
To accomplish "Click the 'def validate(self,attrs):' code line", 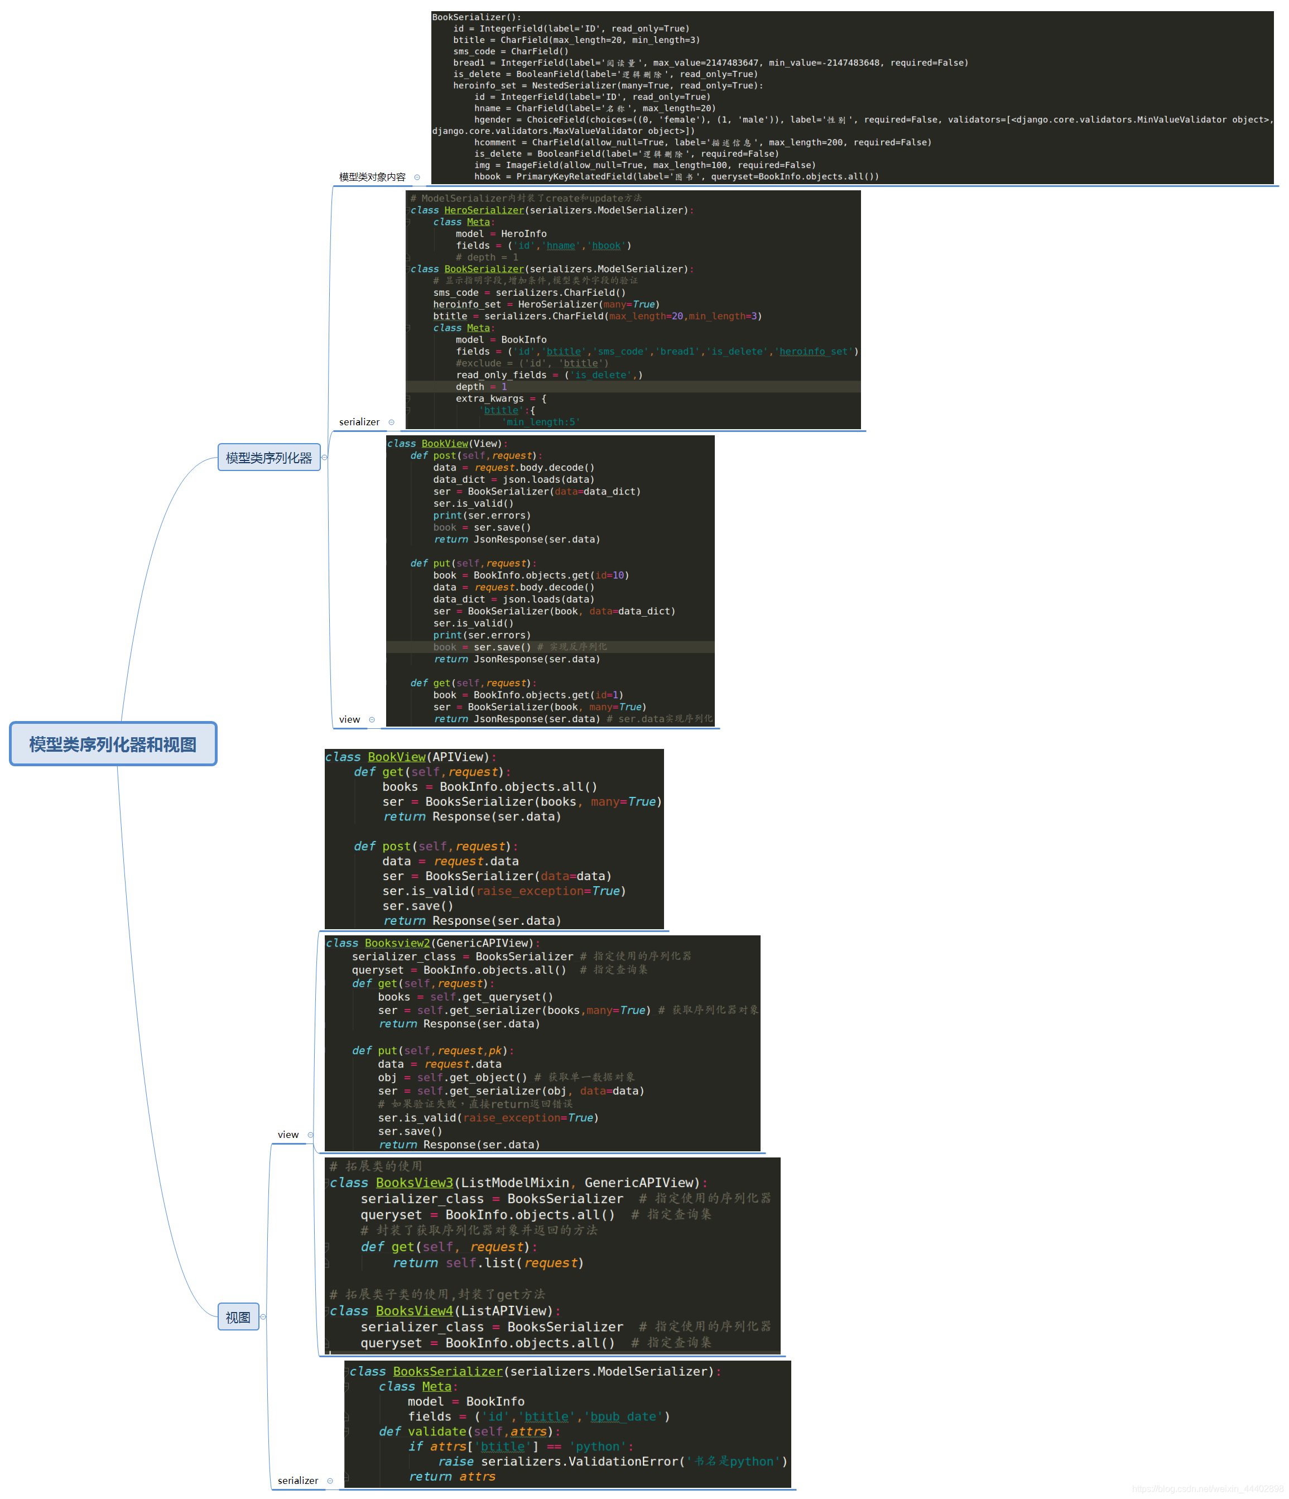I will point(469,1431).
